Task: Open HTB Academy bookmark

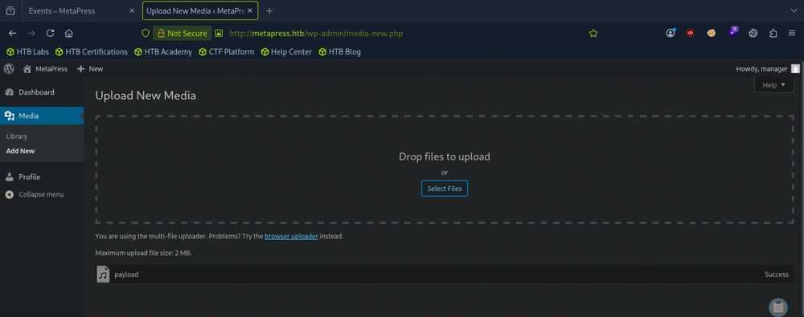Action: [x=163, y=51]
